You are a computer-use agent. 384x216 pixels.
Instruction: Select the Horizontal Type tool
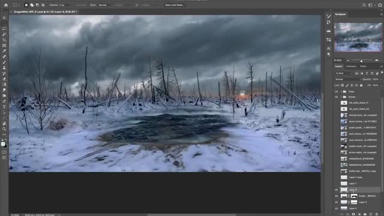(4, 107)
